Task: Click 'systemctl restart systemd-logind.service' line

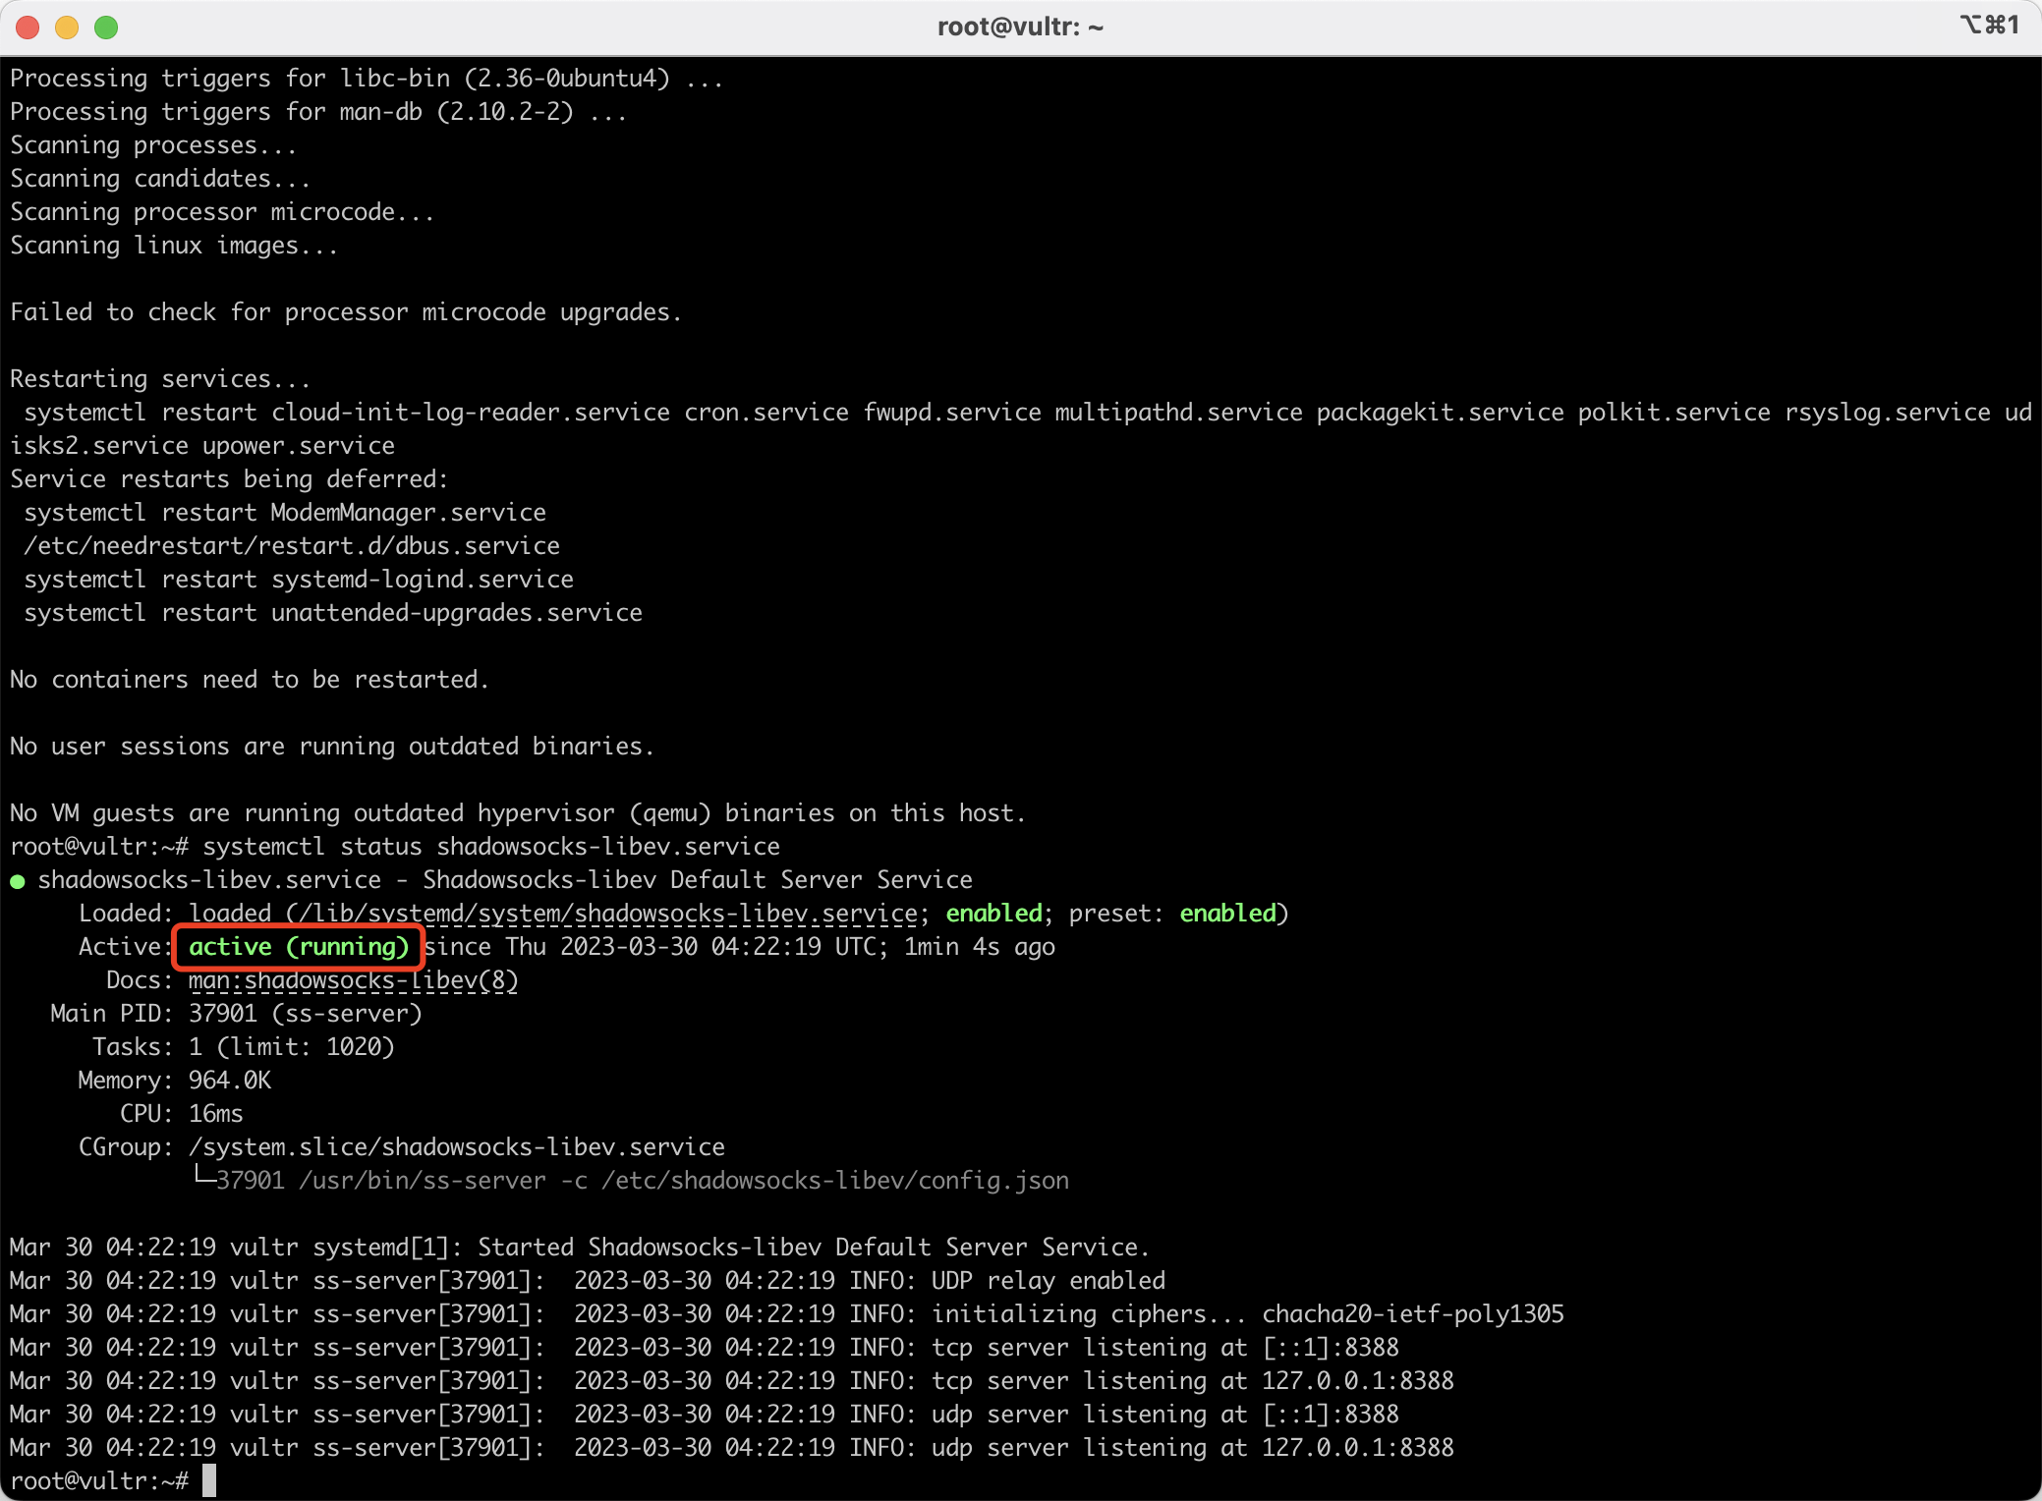Action: 299,580
